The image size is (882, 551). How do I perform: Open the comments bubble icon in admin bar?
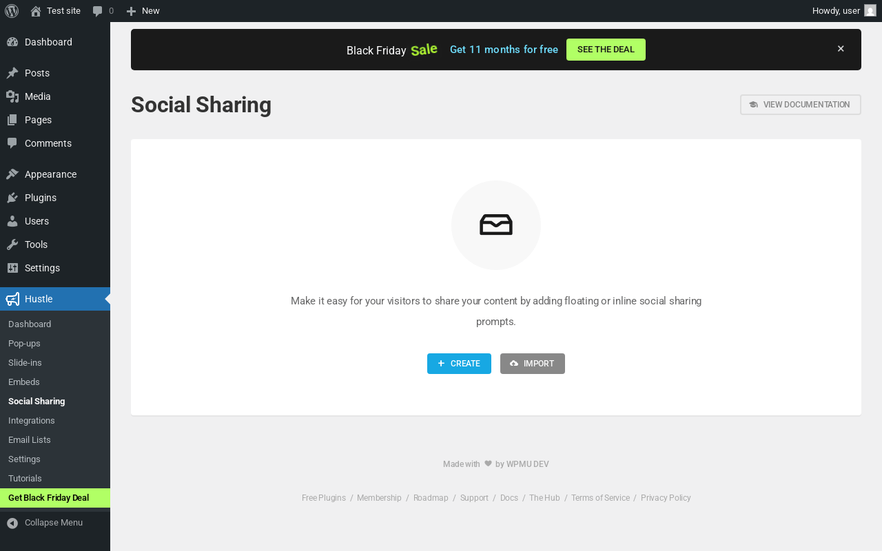pyautogui.click(x=98, y=11)
